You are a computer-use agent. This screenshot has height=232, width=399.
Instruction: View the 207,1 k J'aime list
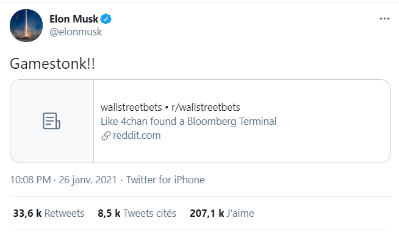[222, 213]
